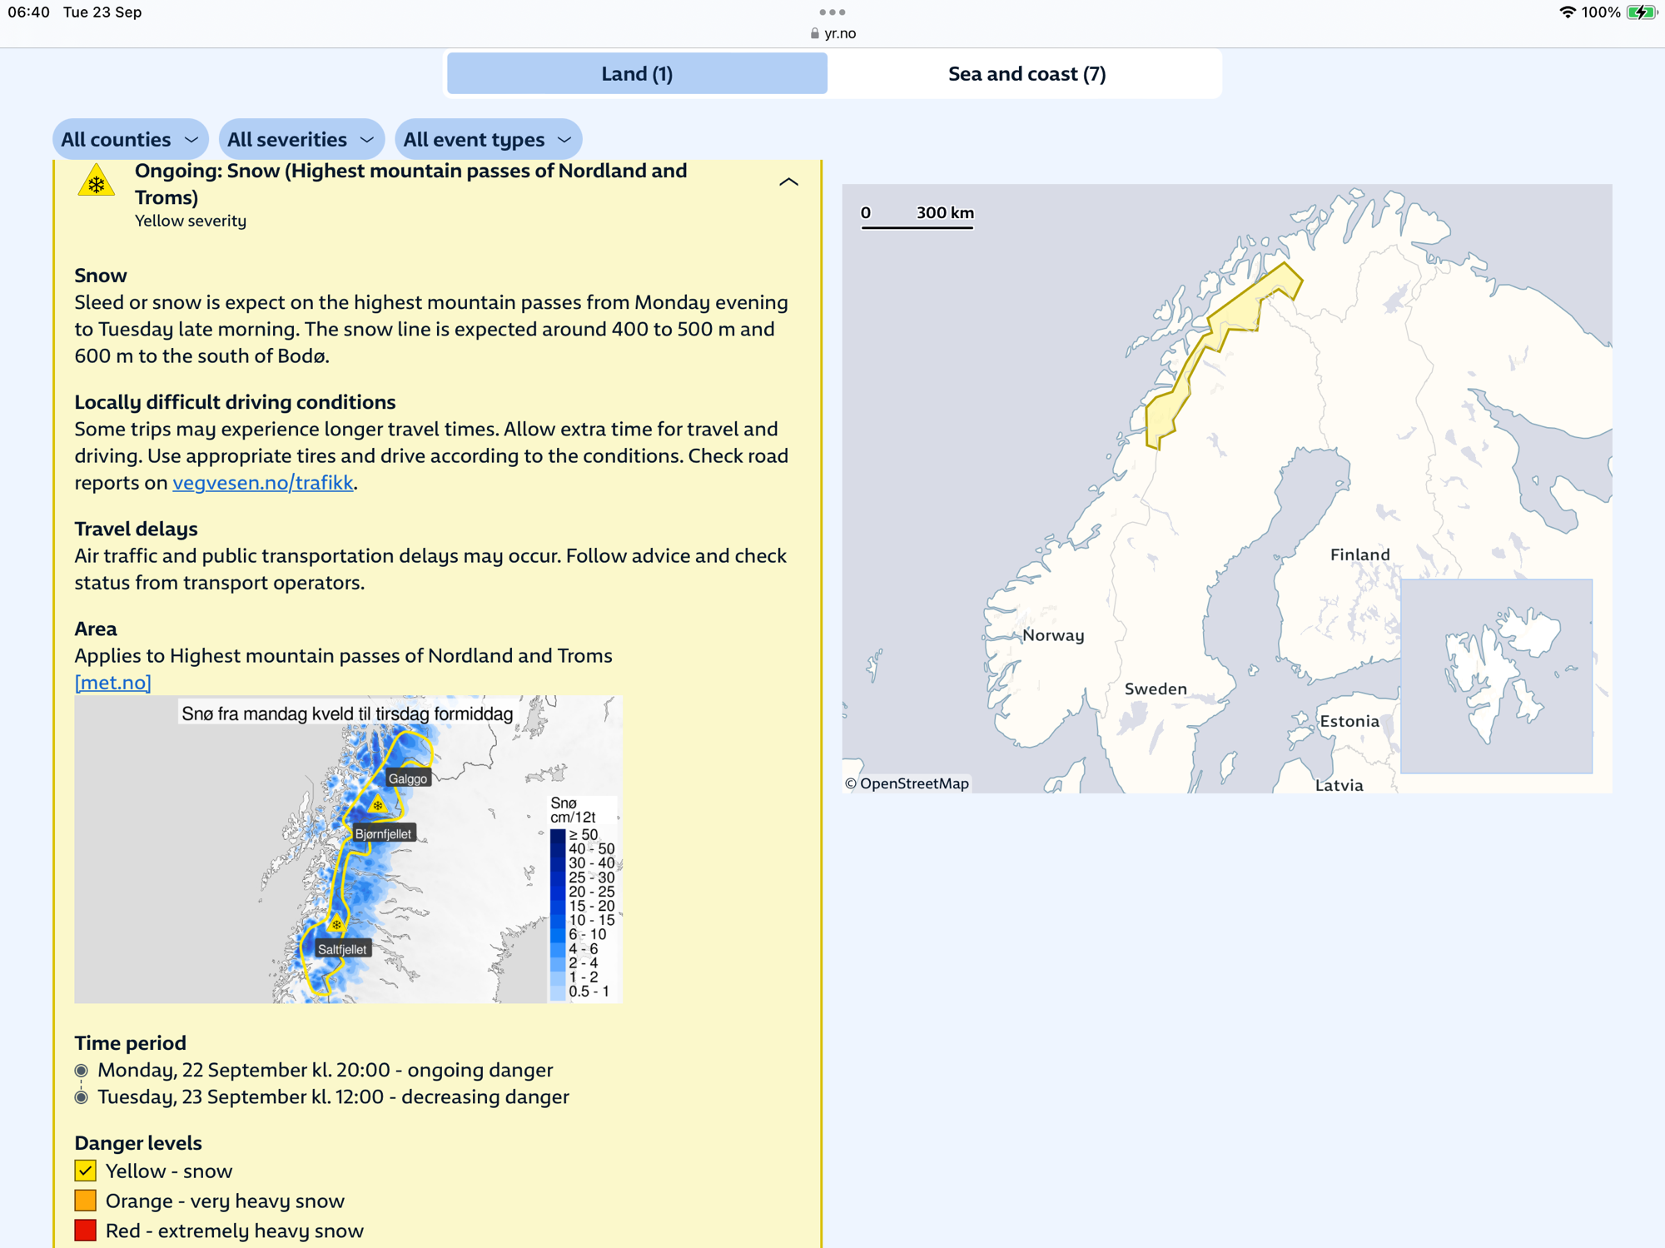
Task: Open the All event types dropdown
Action: [x=488, y=139]
